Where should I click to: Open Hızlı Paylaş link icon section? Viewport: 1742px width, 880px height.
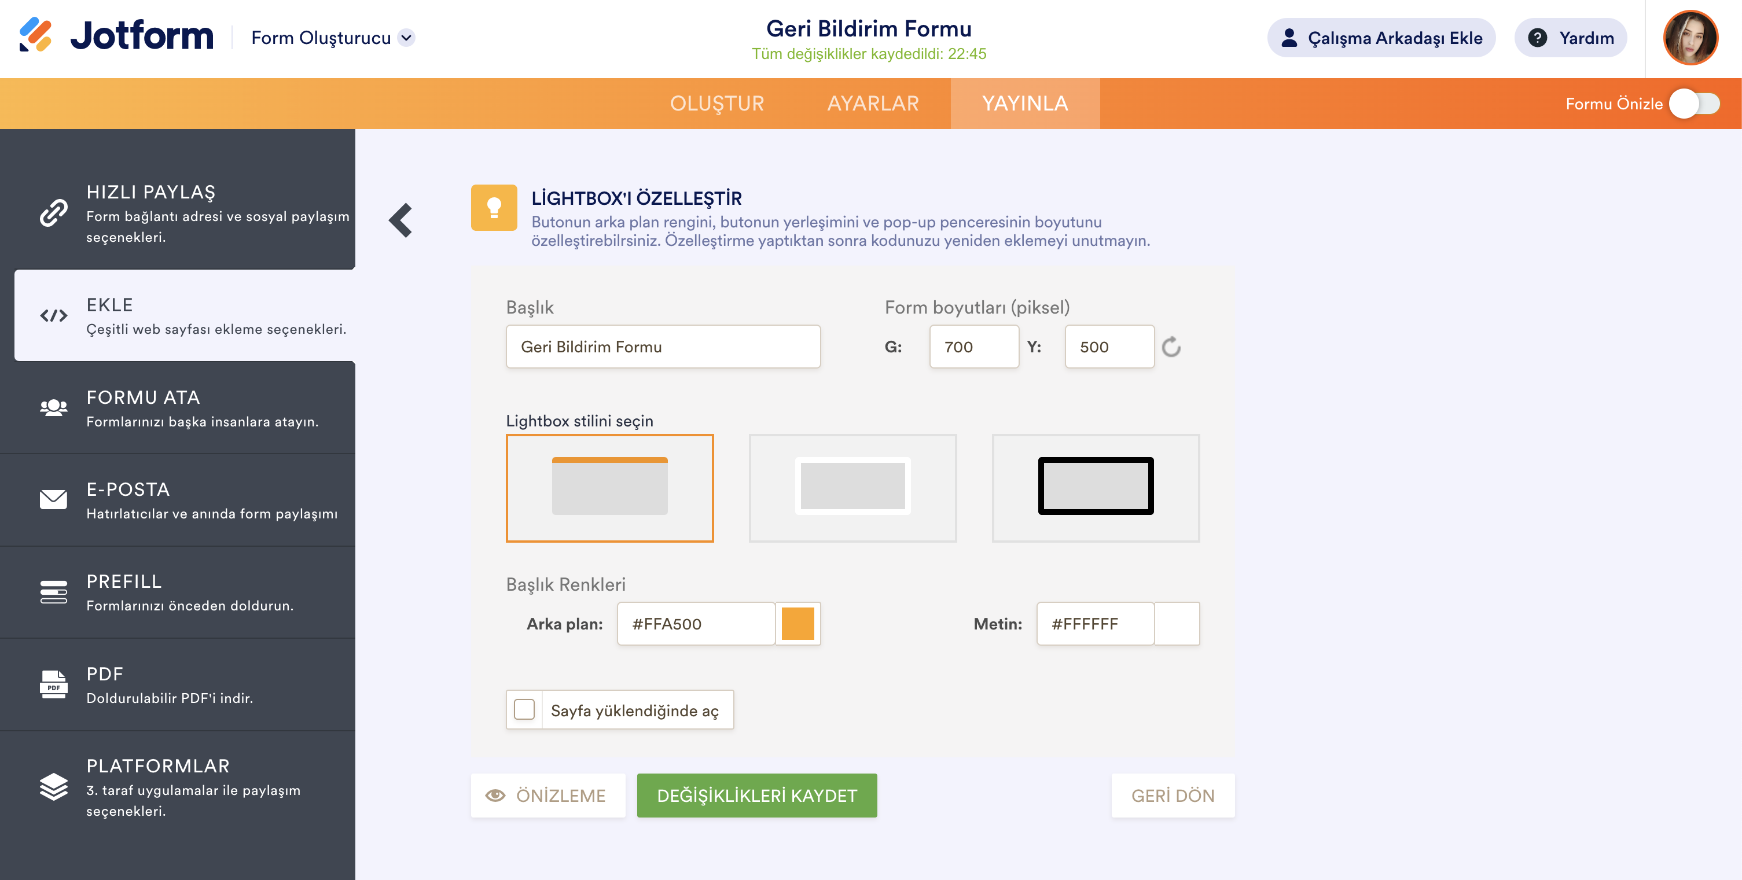[x=53, y=213]
